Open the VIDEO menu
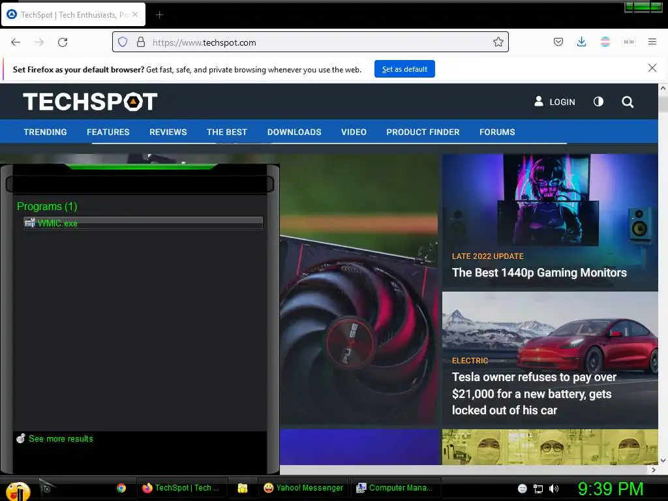The image size is (668, 501). (354, 132)
